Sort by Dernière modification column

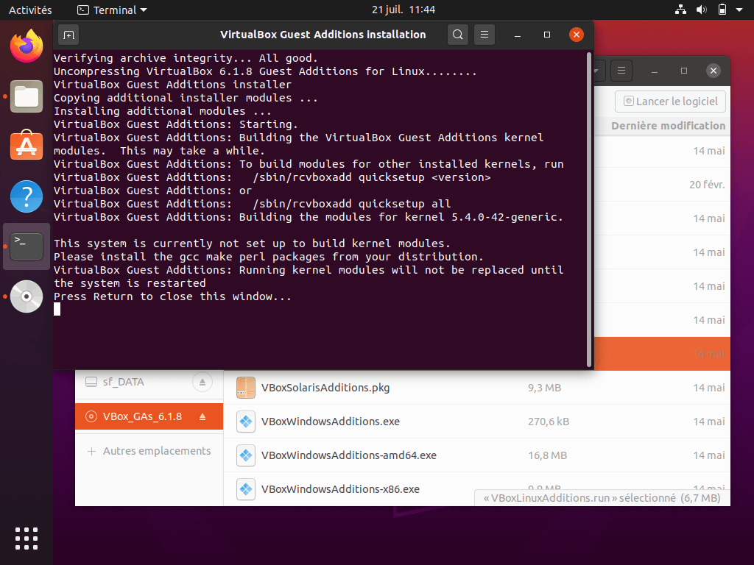668,126
